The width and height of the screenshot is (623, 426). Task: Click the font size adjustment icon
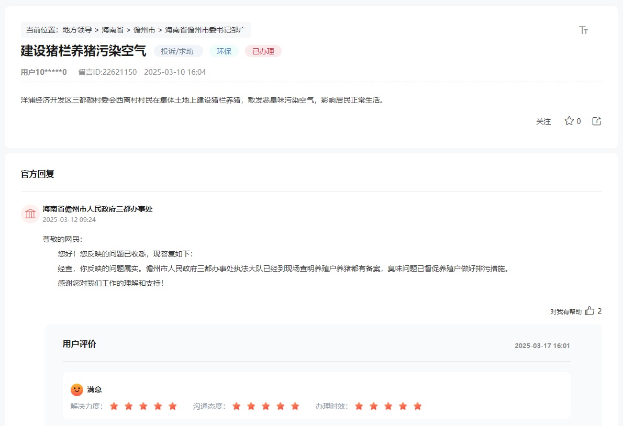click(583, 30)
